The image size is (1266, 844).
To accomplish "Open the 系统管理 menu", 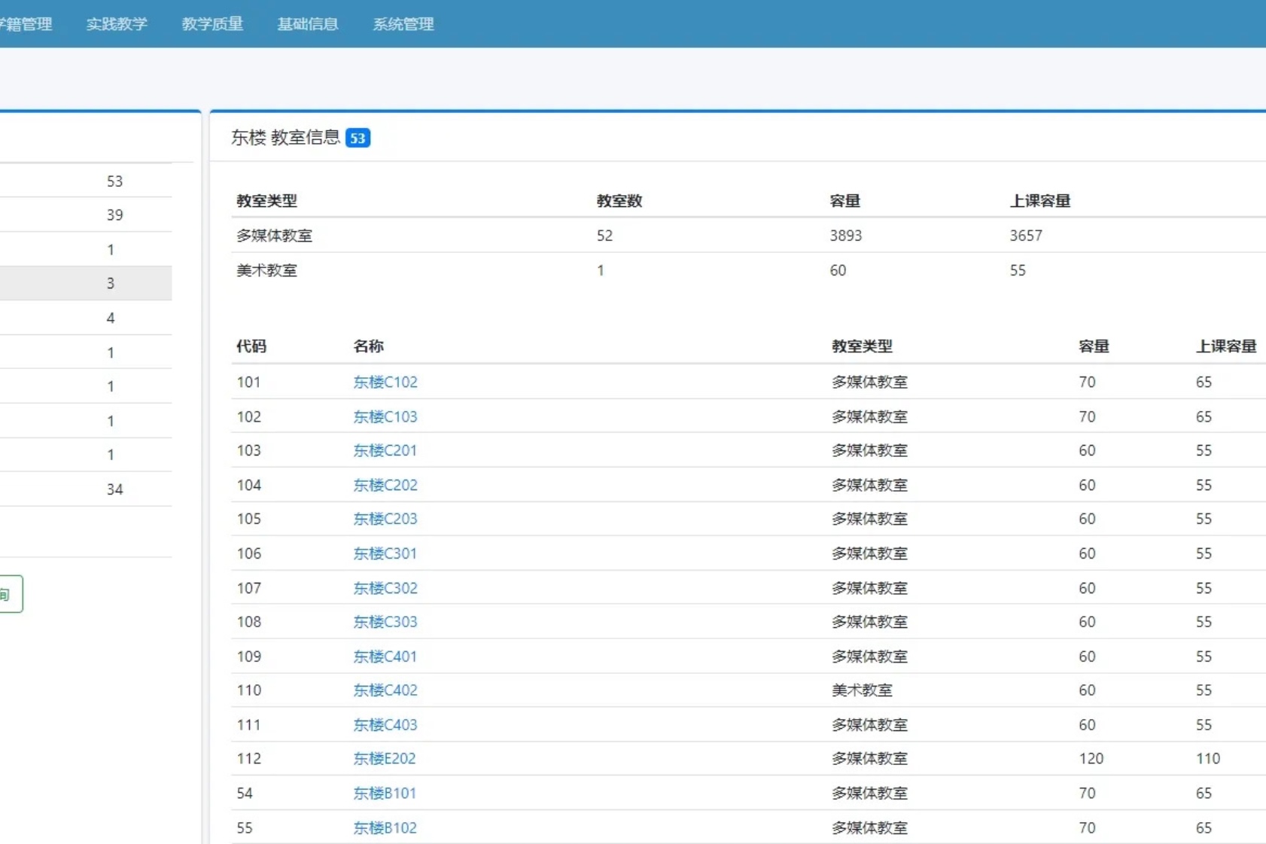I will click(403, 24).
